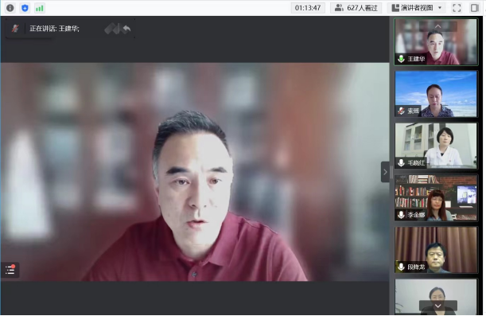Click the muted microphone on the sky-background tile
This screenshot has height=316, width=486.
click(x=401, y=111)
